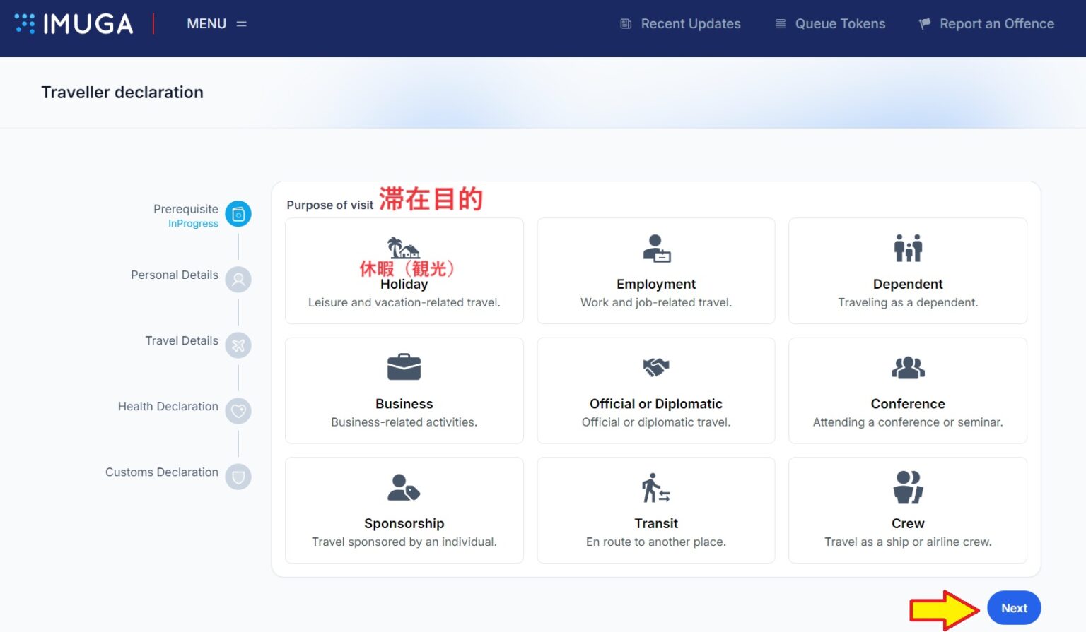Click the Conference group icon
Image resolution: width=1086 pixels, height=632 pixels.
(908, 367)
